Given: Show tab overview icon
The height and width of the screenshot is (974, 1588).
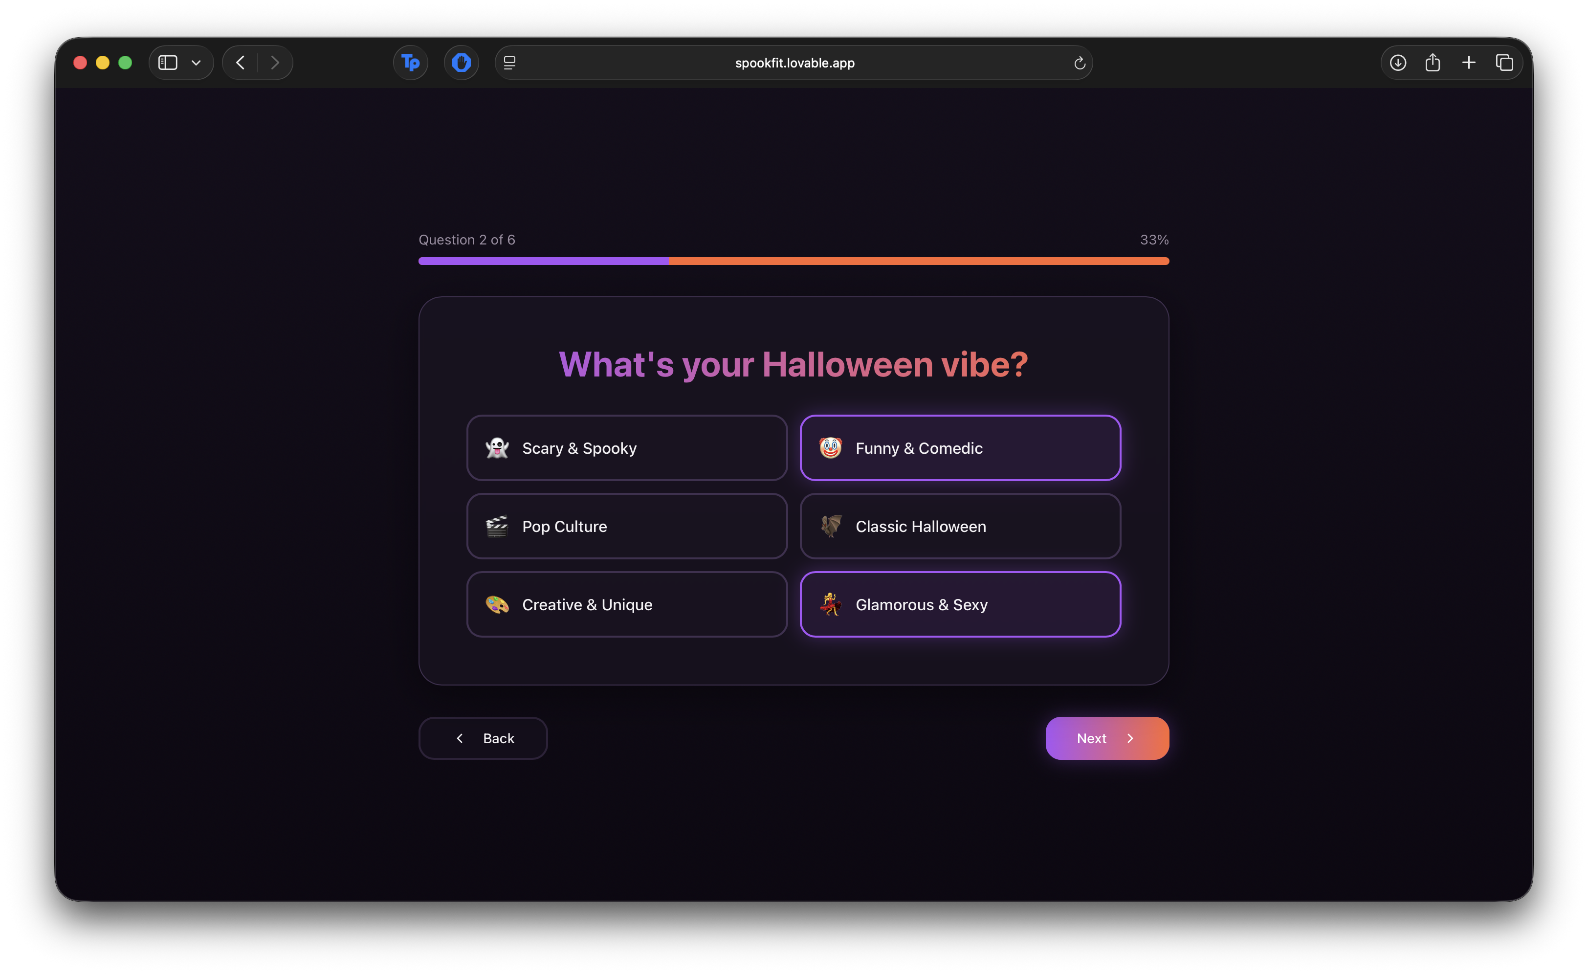Looking at the screenshot, I should 1504,63.
